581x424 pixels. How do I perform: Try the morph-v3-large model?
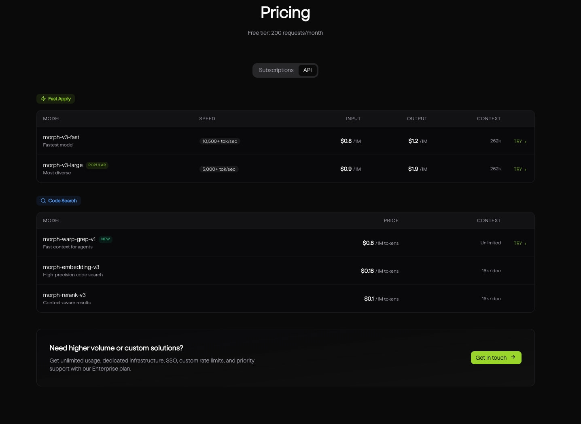coord(520,169)
